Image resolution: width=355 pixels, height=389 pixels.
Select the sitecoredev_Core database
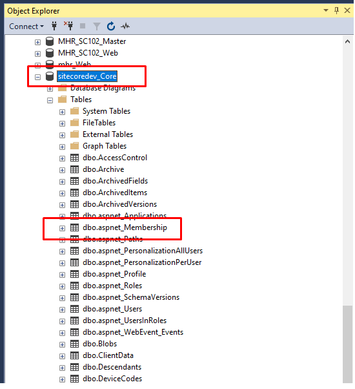87,76
